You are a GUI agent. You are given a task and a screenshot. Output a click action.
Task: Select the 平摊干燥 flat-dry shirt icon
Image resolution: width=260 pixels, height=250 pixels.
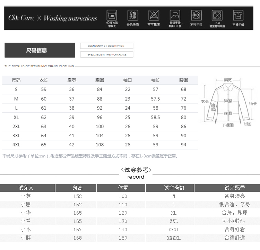238,15
